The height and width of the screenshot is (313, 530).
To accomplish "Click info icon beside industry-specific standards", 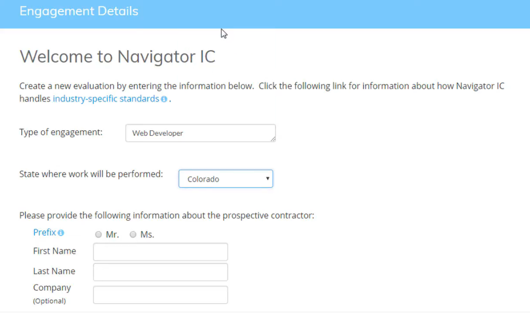I will point(164,99).
